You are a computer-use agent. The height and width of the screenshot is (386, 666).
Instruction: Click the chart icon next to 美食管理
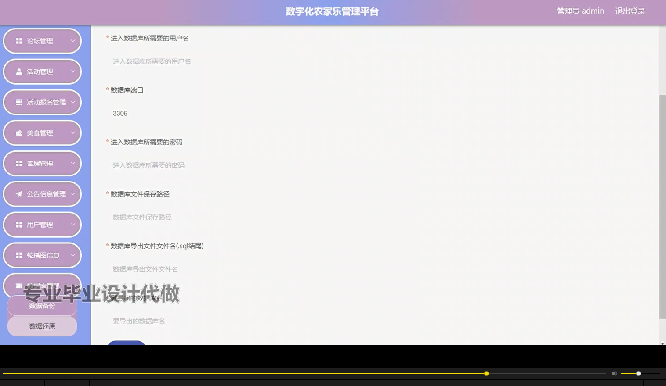pos(19,132)
